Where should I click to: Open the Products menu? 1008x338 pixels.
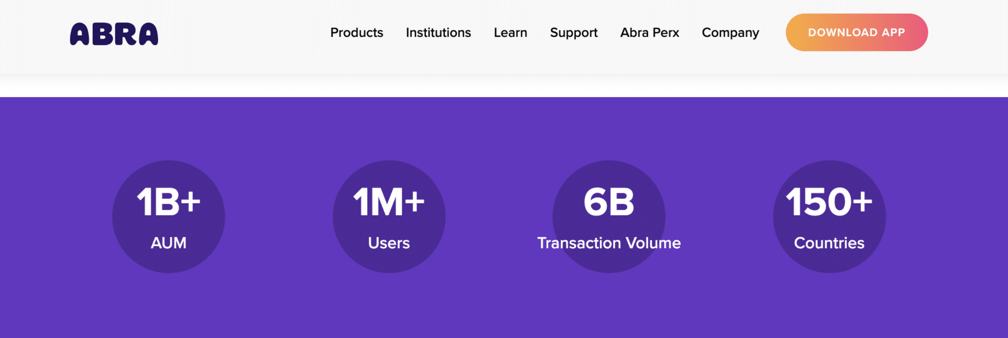tap(356, 32)
